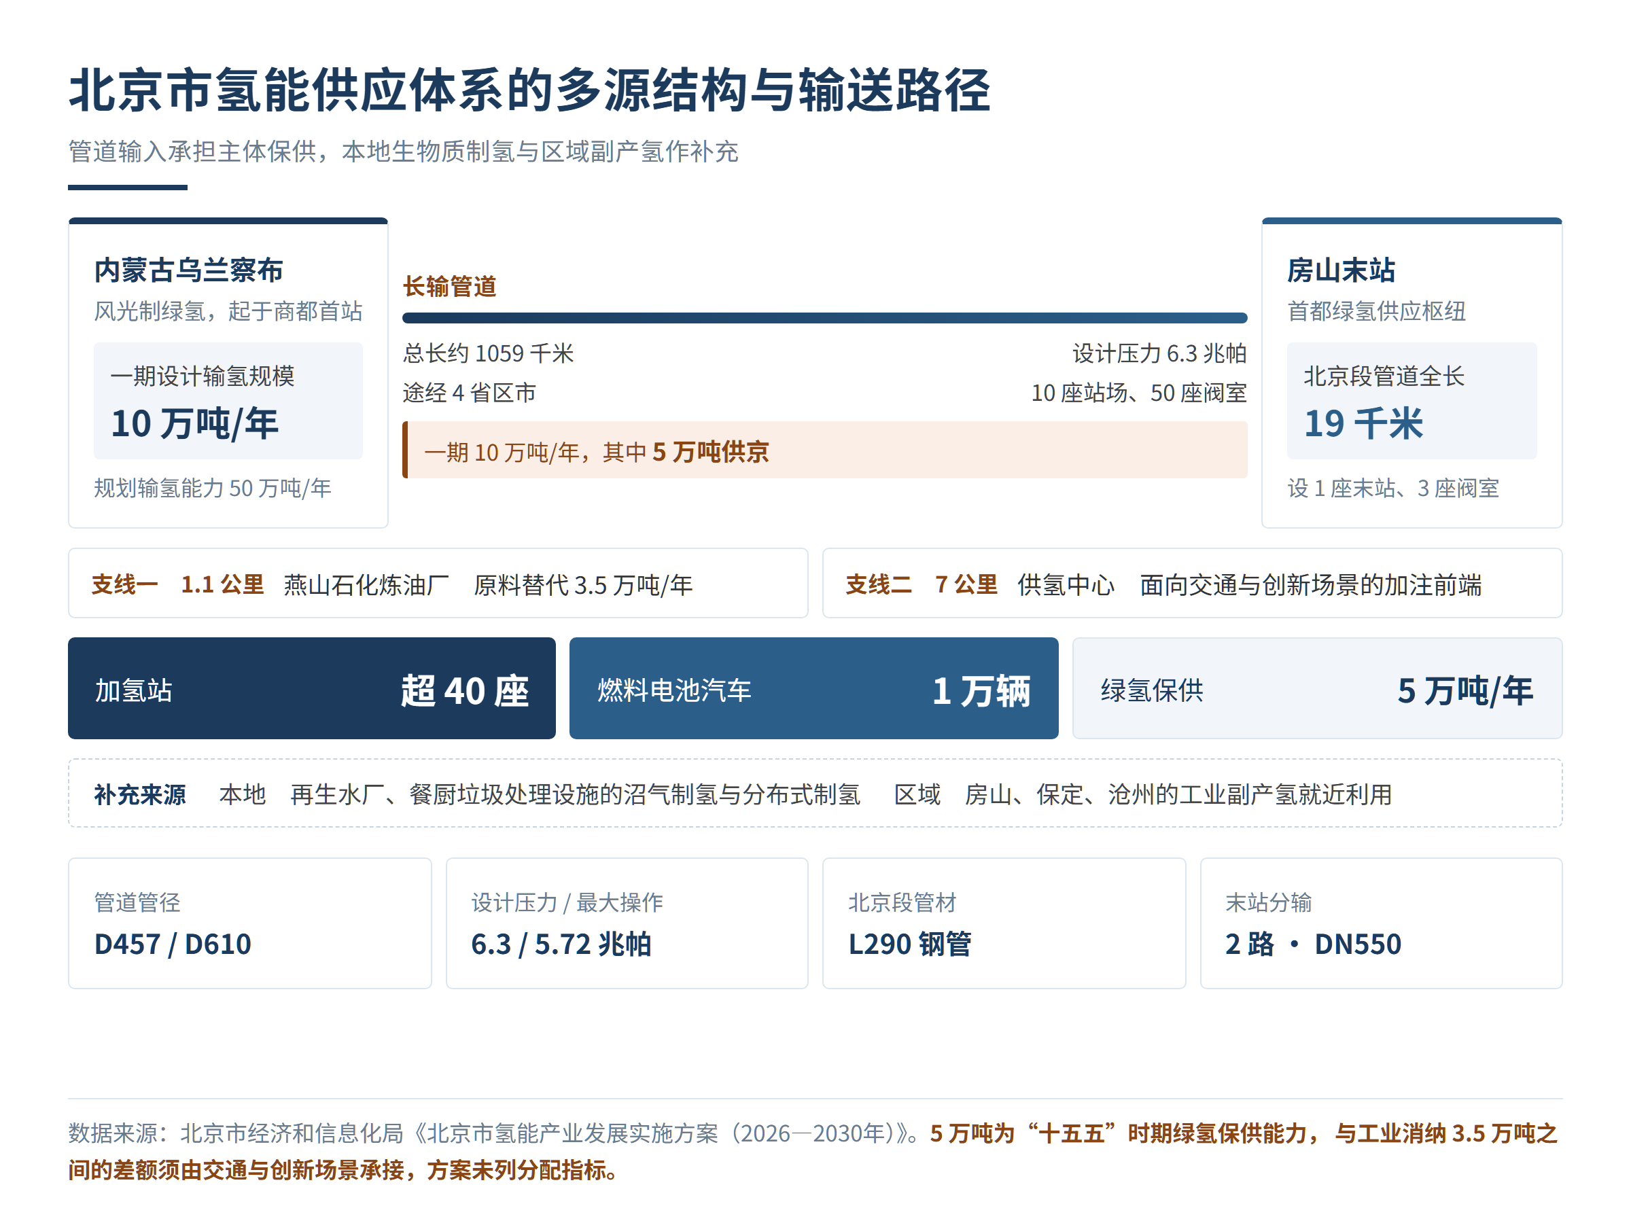This screenshot has height=1223, width=1631.
Task: Click the text 燕山石化炼油厂
Action: tap(366, 584)
